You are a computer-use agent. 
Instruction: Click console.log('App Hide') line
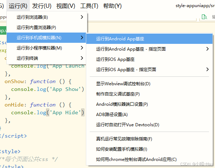48,112
